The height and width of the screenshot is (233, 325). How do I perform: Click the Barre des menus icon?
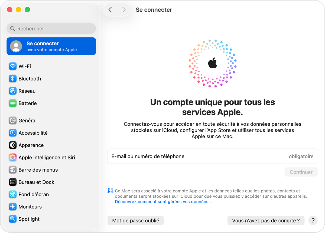point(12,170)
